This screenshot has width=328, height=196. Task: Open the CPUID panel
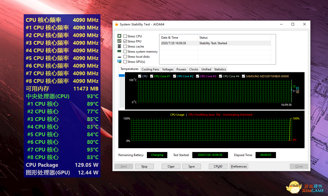218,167
